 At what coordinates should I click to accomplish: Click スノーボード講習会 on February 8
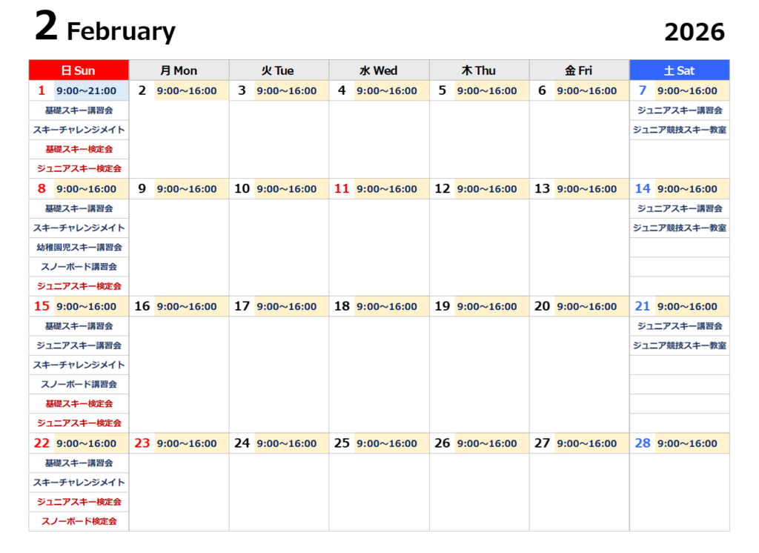(79, 266)
